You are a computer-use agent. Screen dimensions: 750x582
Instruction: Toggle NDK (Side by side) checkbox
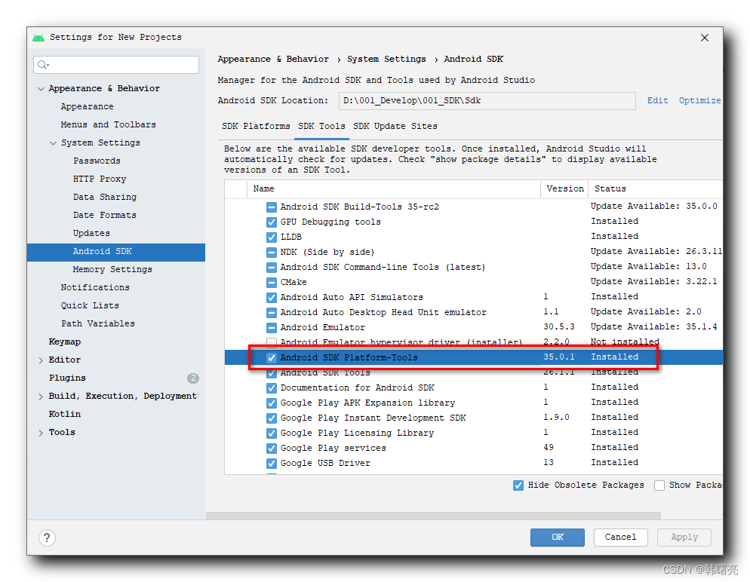click(271, 253)
